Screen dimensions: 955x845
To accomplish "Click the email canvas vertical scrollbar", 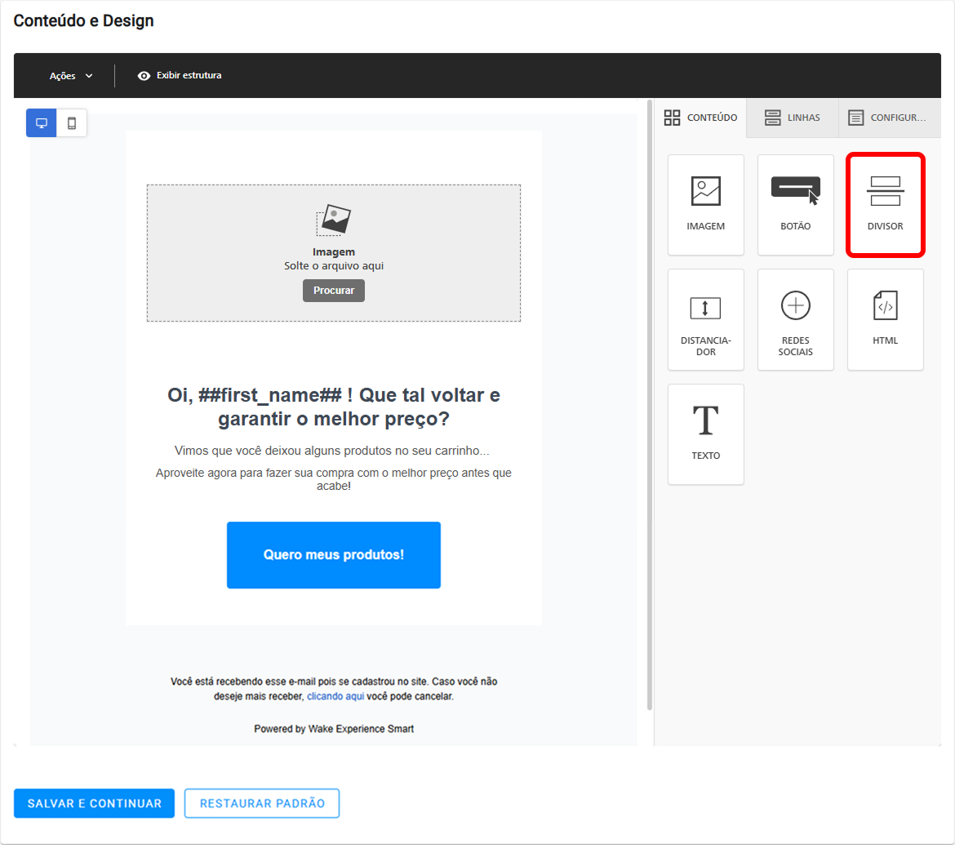I will [x=649, y=405].
